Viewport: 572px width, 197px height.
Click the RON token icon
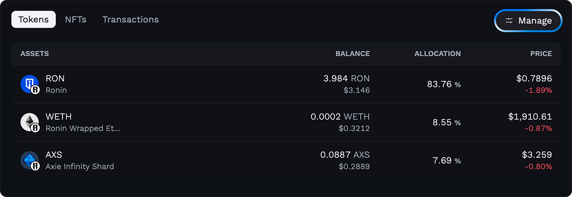(29, 84)
